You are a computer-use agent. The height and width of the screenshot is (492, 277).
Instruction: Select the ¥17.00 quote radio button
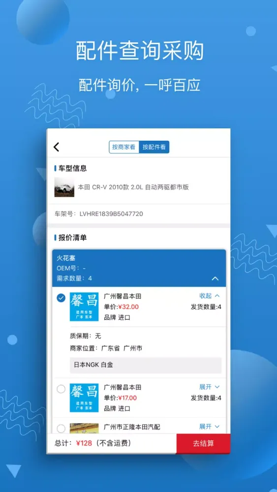tap(61, 389)
